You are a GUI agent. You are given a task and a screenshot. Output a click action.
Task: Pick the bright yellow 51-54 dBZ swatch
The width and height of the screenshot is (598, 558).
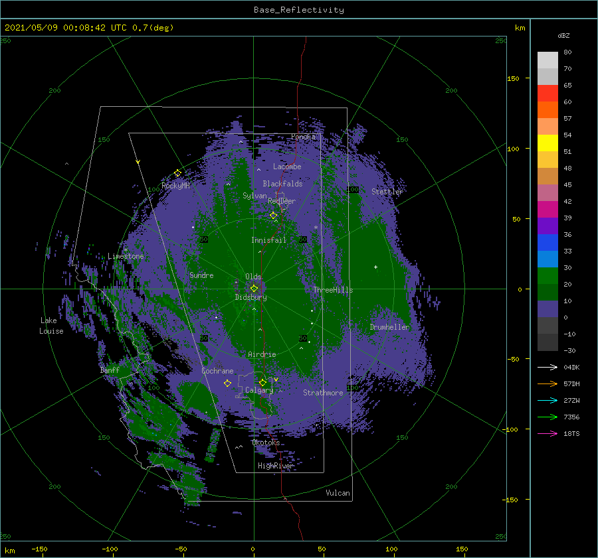point(548,143)
